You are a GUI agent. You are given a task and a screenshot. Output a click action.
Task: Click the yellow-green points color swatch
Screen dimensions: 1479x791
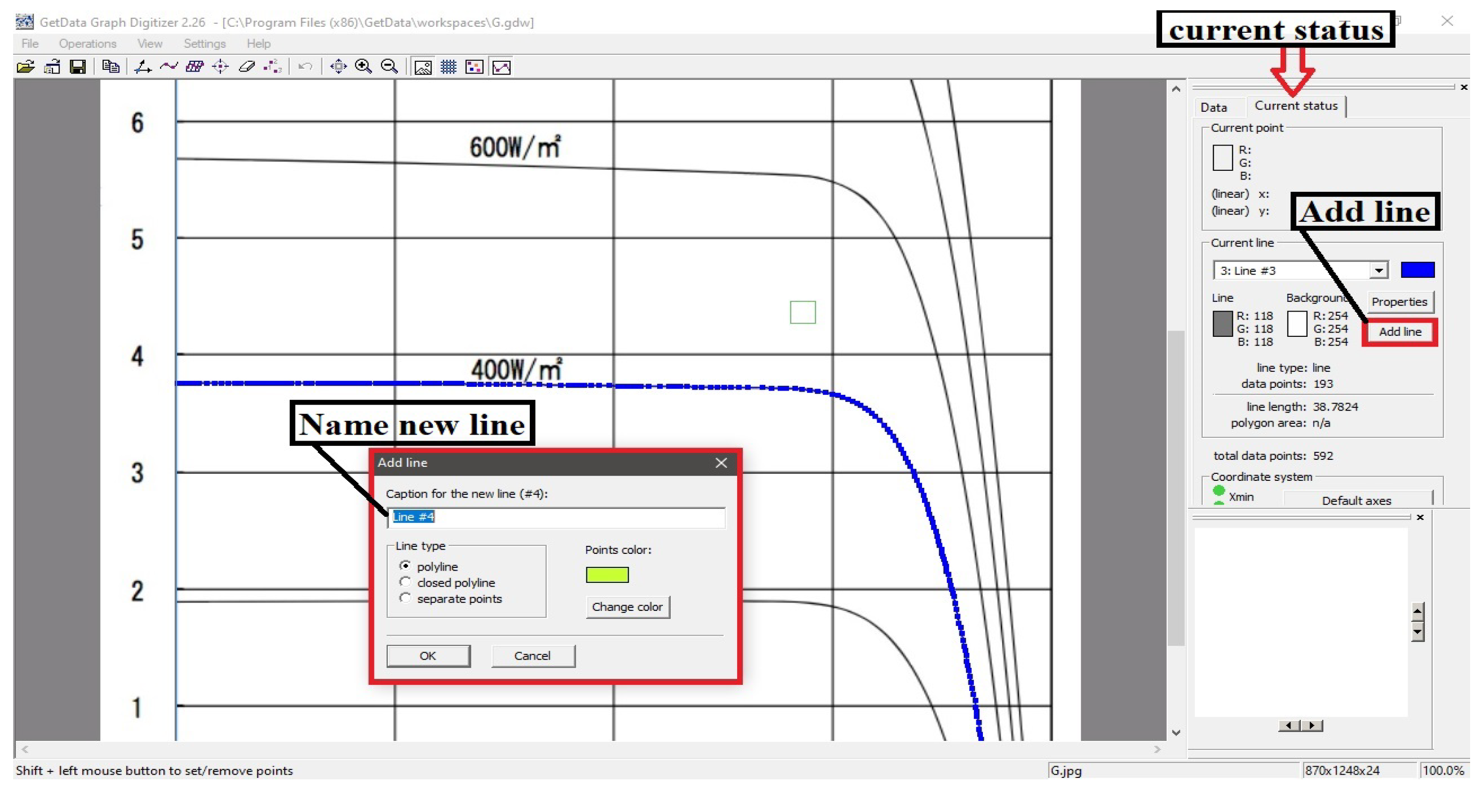pos(607,574)
